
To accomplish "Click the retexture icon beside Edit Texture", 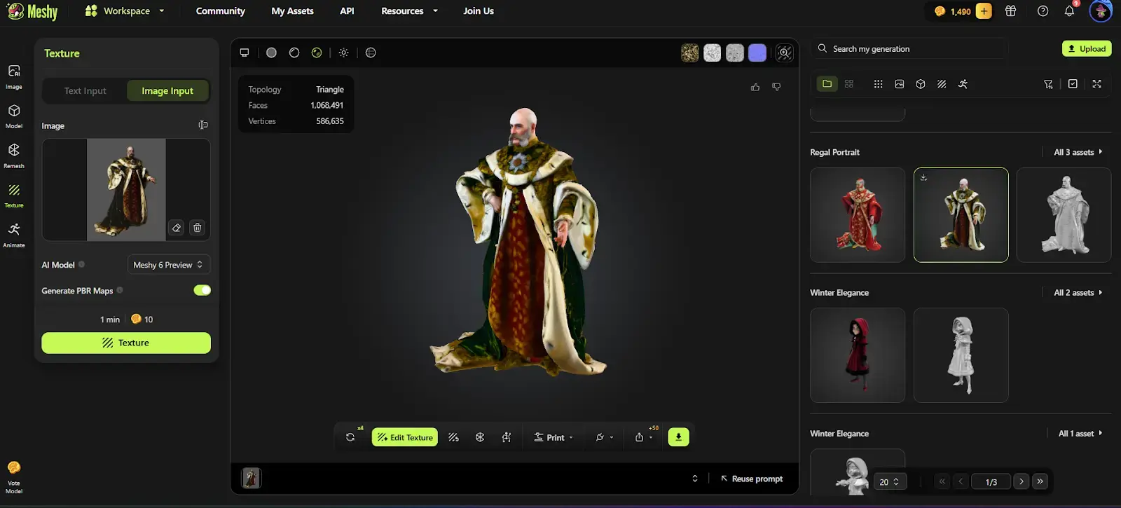I will (453, 437).
